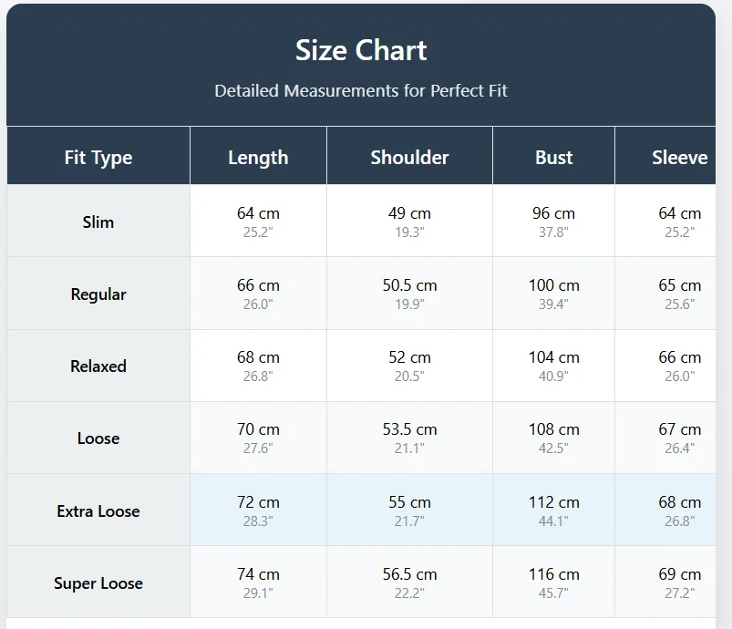Select the 53.5 cm shoulder cell
The image size is (732, 629).
[x=409, y=438]
